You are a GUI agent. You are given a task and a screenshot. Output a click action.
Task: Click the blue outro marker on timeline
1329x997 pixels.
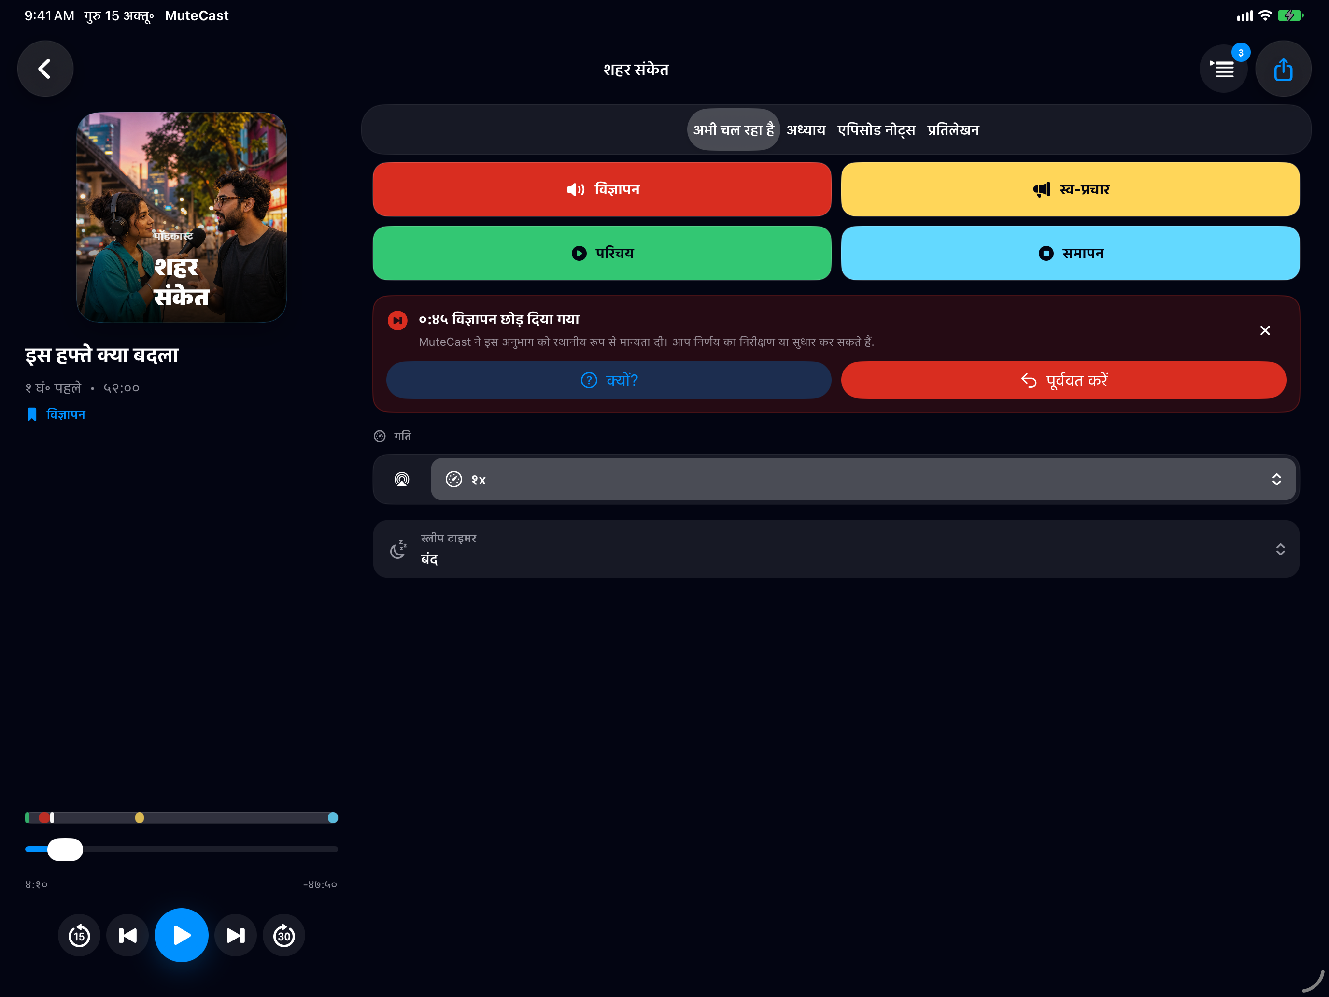pyautogui.click(x=333, y=817)
